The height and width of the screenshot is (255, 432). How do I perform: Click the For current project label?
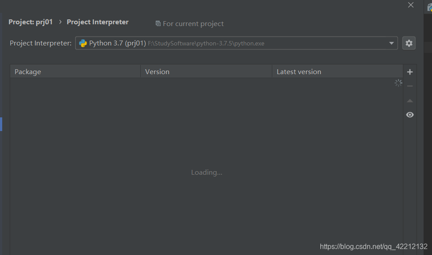(193, 24)
